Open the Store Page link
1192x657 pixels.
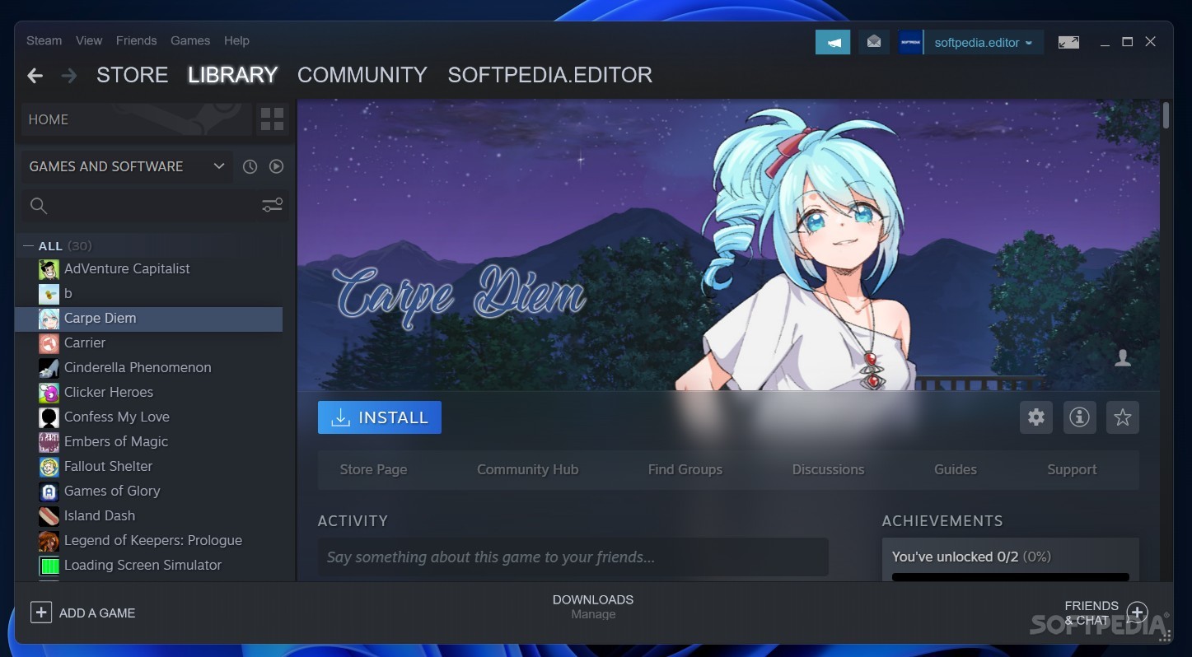tap(373, 470)
